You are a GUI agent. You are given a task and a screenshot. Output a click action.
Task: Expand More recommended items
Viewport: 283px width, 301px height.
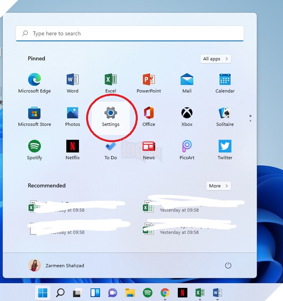[x=218, y=186]
